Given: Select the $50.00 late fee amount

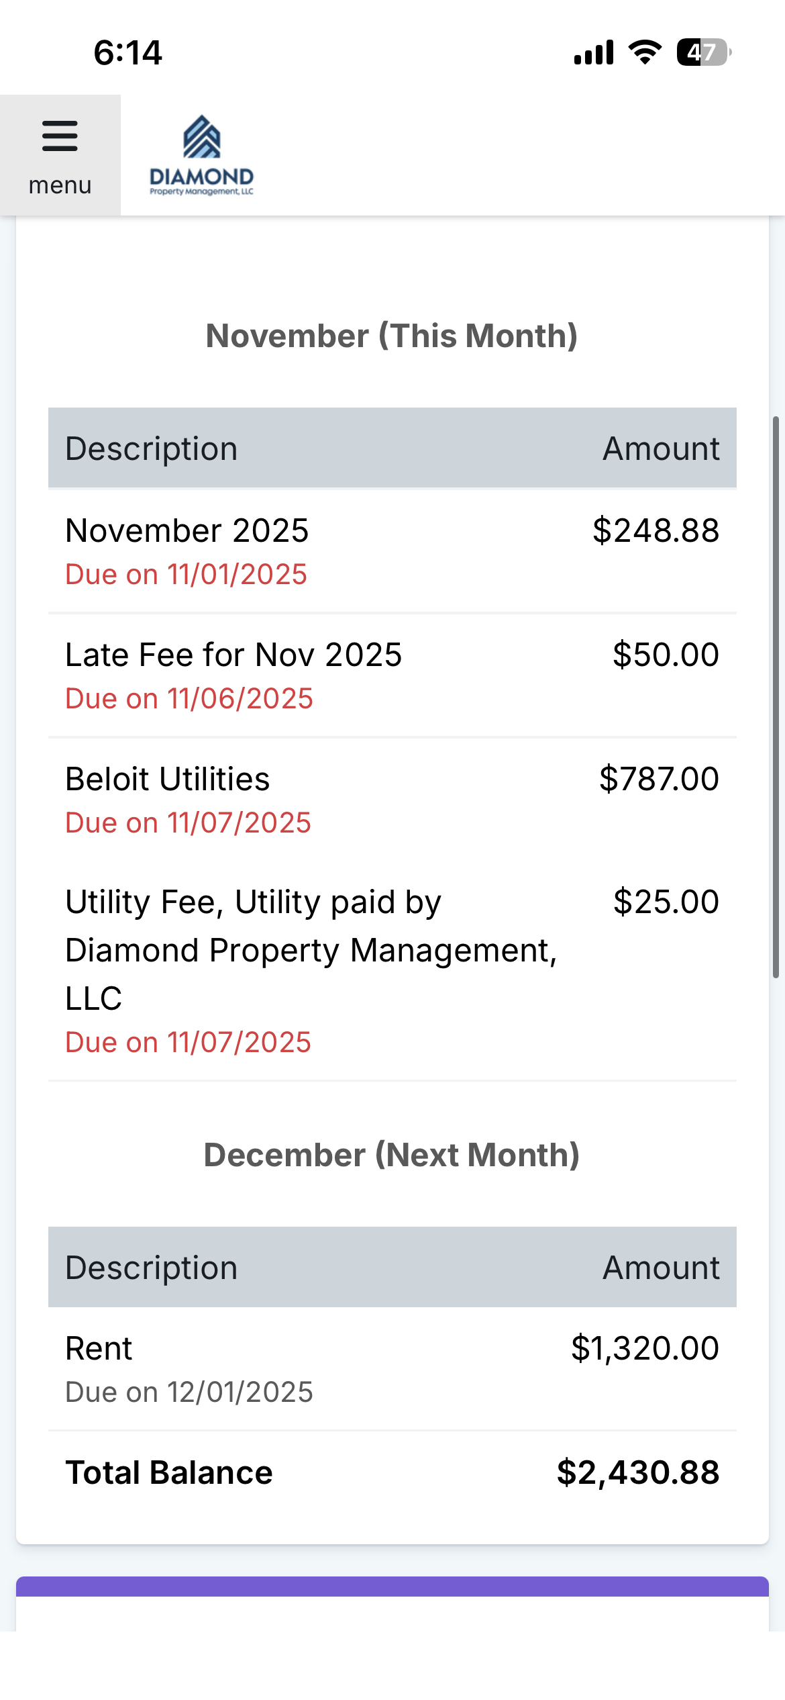Looking at the screenshot, I should point(666,655).
